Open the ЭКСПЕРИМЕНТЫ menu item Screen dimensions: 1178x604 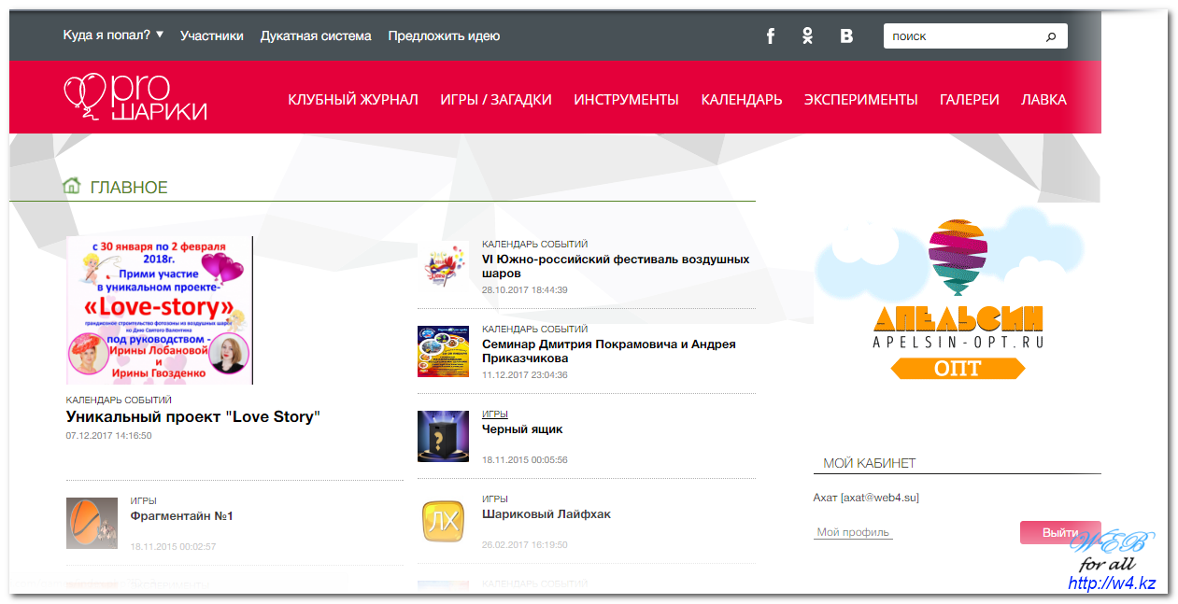click(861, 99)
